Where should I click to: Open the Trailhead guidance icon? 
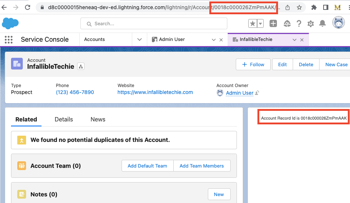[x=287, y=23]
